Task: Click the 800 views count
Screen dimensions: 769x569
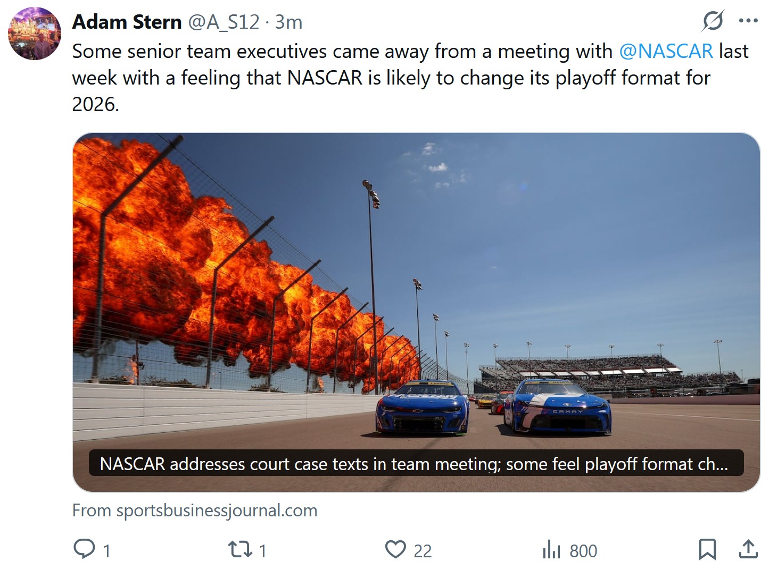Action: 583,551
